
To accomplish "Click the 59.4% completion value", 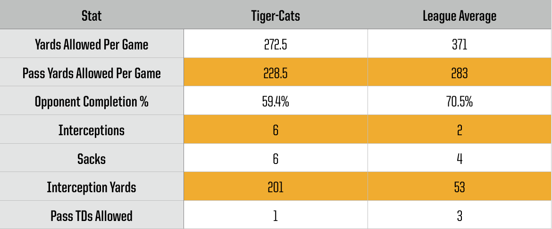I will click(x=276, y=102).
